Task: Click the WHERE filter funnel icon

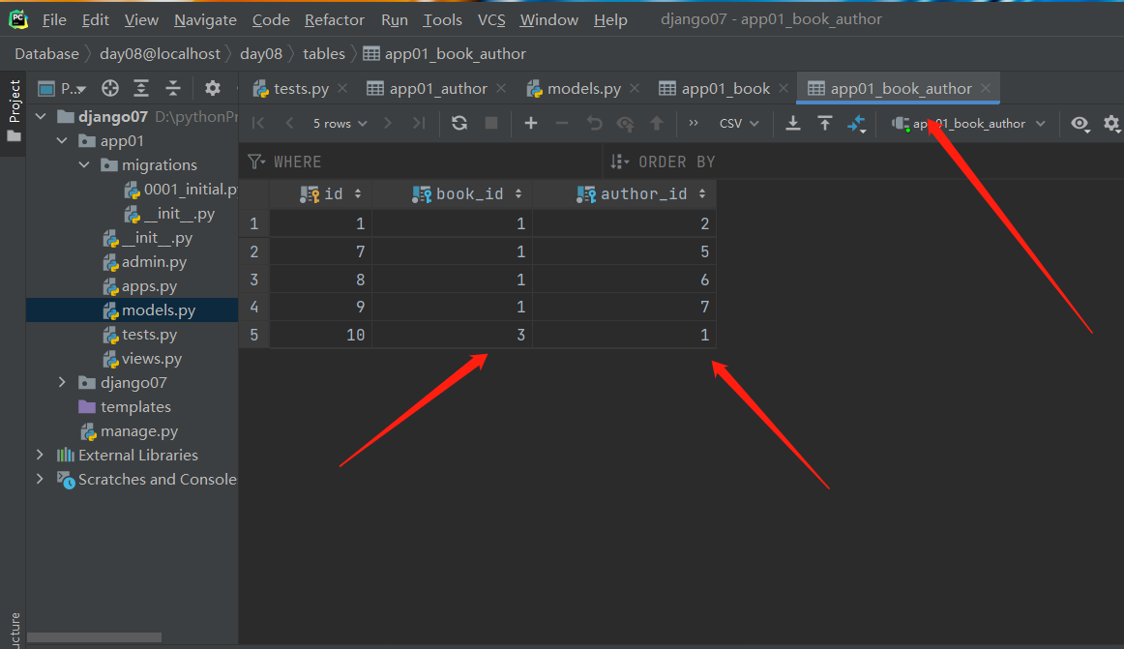Action: coord(256,162)
